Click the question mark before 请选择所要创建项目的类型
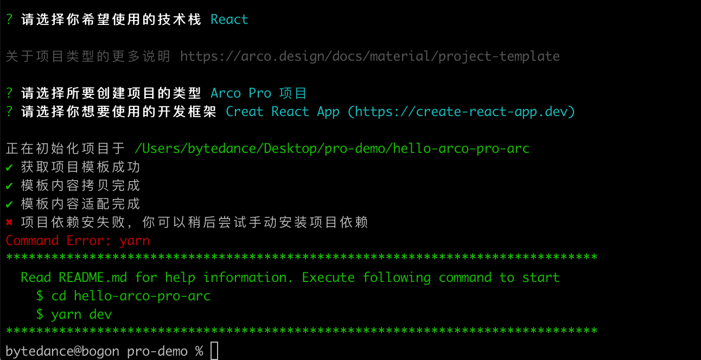 coord(9,93)
